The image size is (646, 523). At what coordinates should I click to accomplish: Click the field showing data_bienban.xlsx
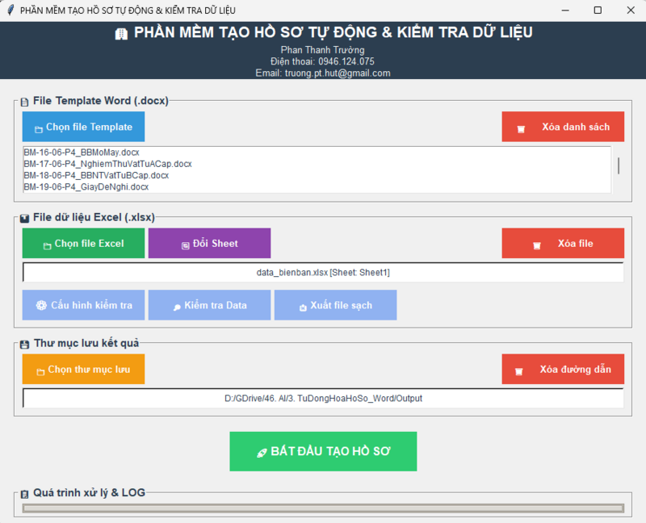tap(323, 272)
